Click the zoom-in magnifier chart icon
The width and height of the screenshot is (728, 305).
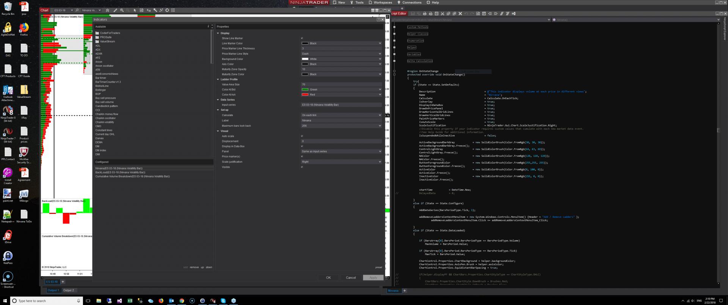pos(122,10)
